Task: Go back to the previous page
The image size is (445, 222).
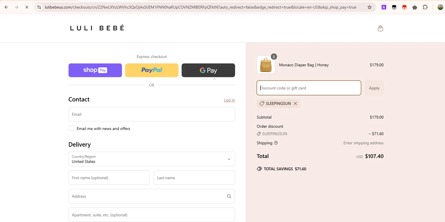Action: (x=6, y=7)
